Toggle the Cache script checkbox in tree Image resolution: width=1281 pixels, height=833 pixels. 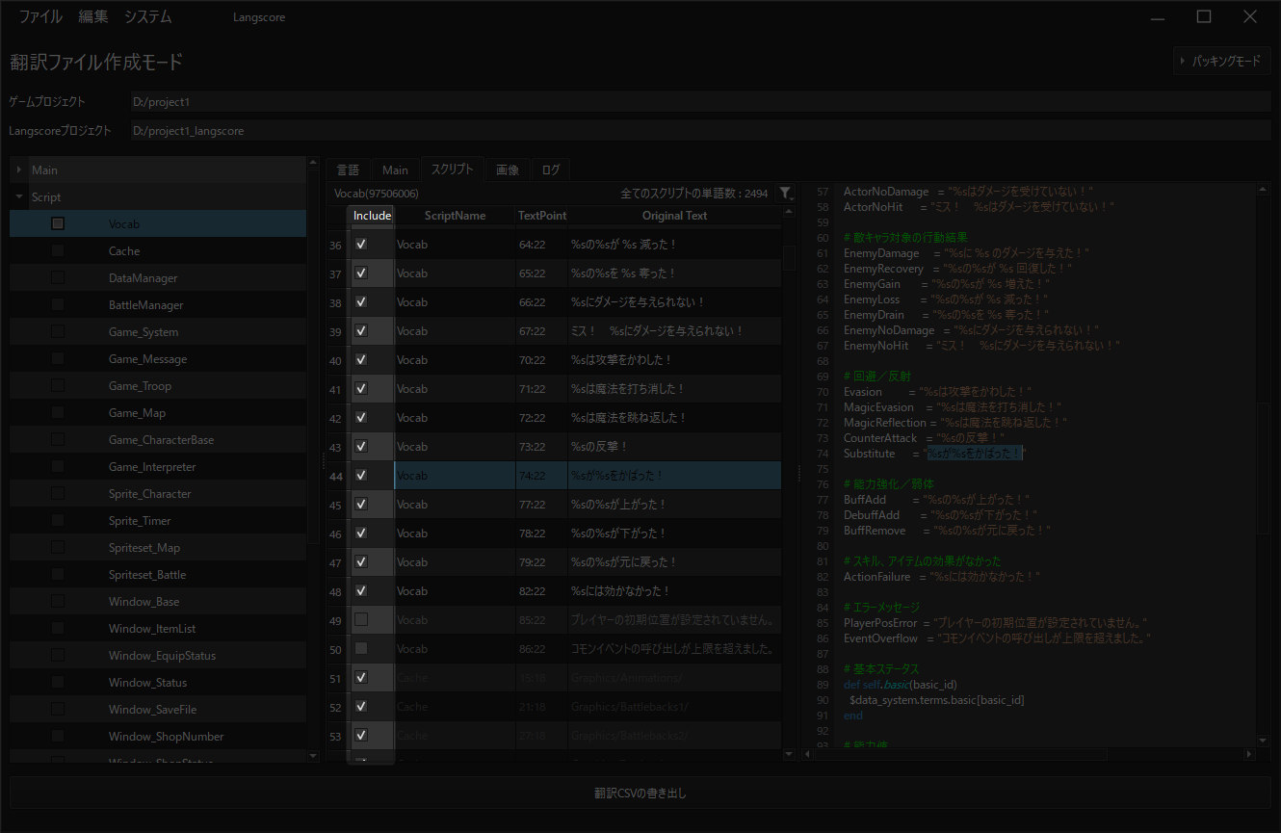pyautogui.click(x=58, y=250)
